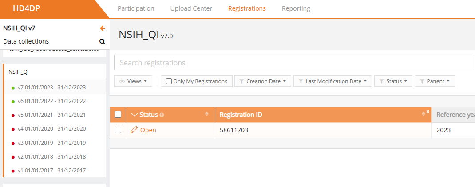
Task: Click the Status column sort arrows
Action: (206, 115)
